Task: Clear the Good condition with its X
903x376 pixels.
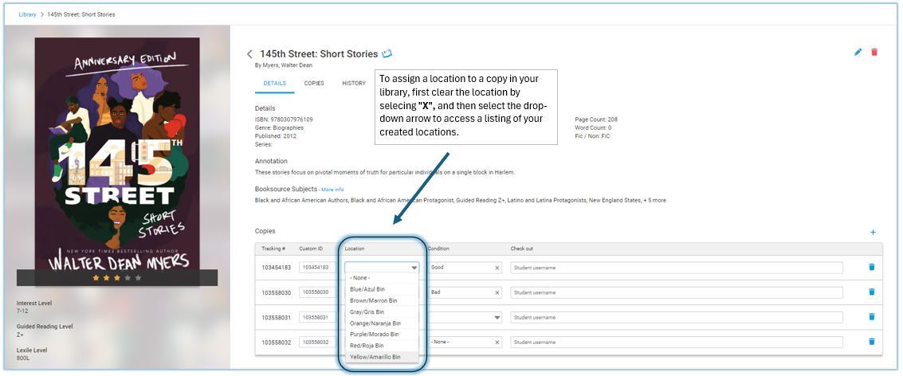Action: 497,268
